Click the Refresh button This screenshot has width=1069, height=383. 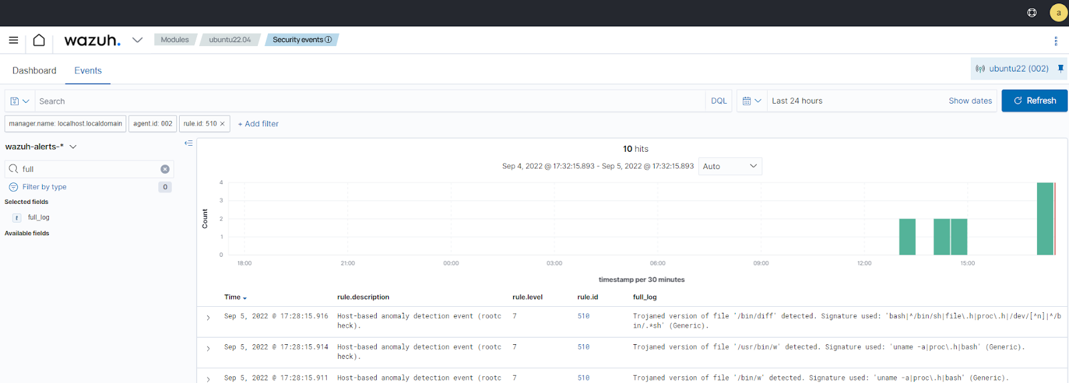[x=1034, y=101]
